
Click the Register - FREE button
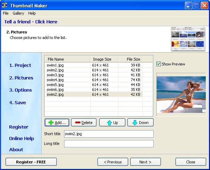pyautogui.click(x=31, y=162)
